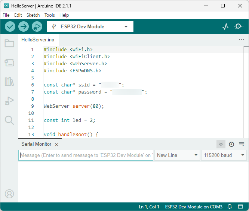Viewport: 249px width, 211px height.
Task: Open the Help menu
Action: (64, 15)
